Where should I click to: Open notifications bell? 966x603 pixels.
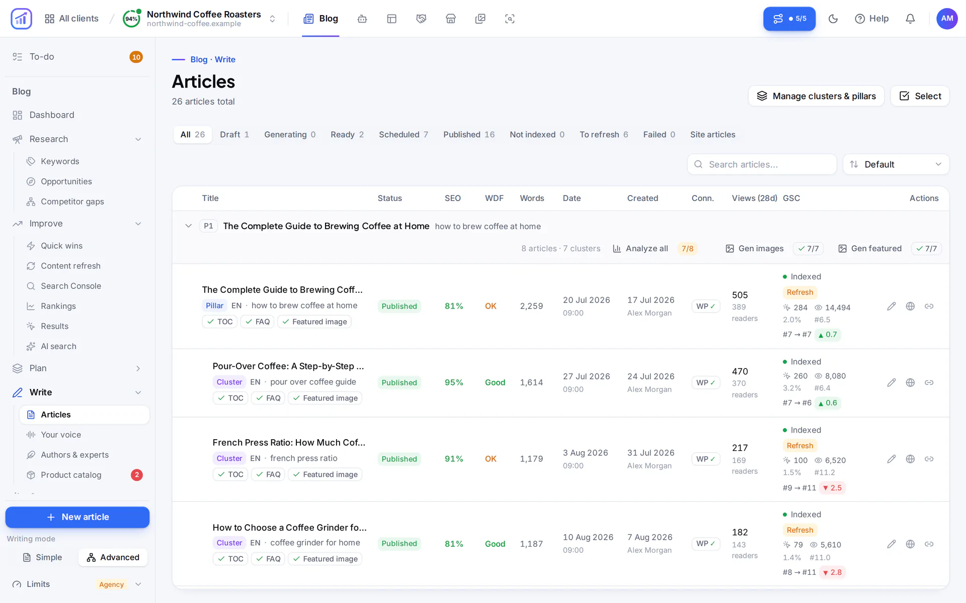910,19
